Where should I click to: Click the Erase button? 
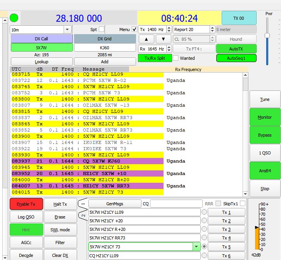pyautogui.click(x=60, y=217)
